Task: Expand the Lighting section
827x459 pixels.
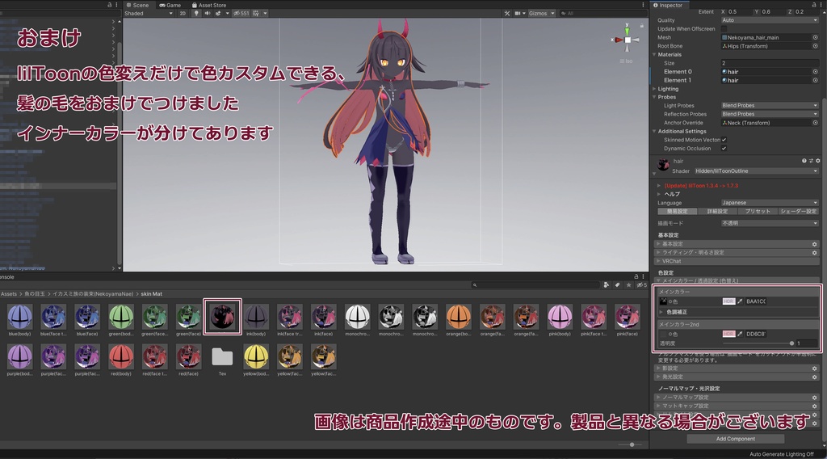Action: click(x=654, y=89)
